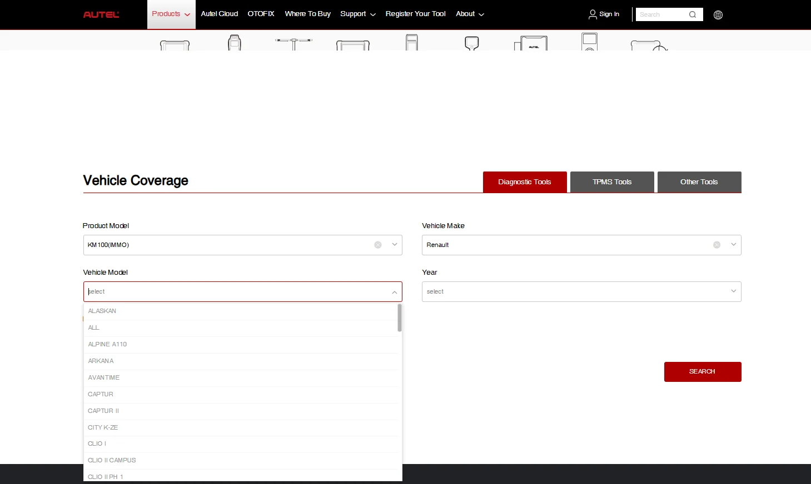The height and width of the screenshot is (484, 811).
Task: Open the OTOFIX nav item
Action: coord(261,14)
